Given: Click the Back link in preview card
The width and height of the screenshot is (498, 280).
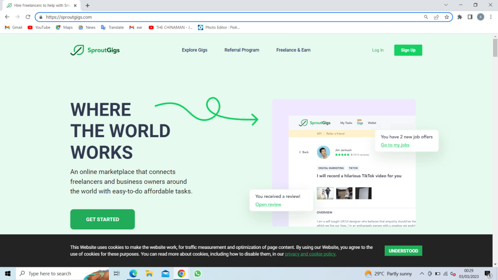Looking at the screenshot, I should click(x=303, y=152).
